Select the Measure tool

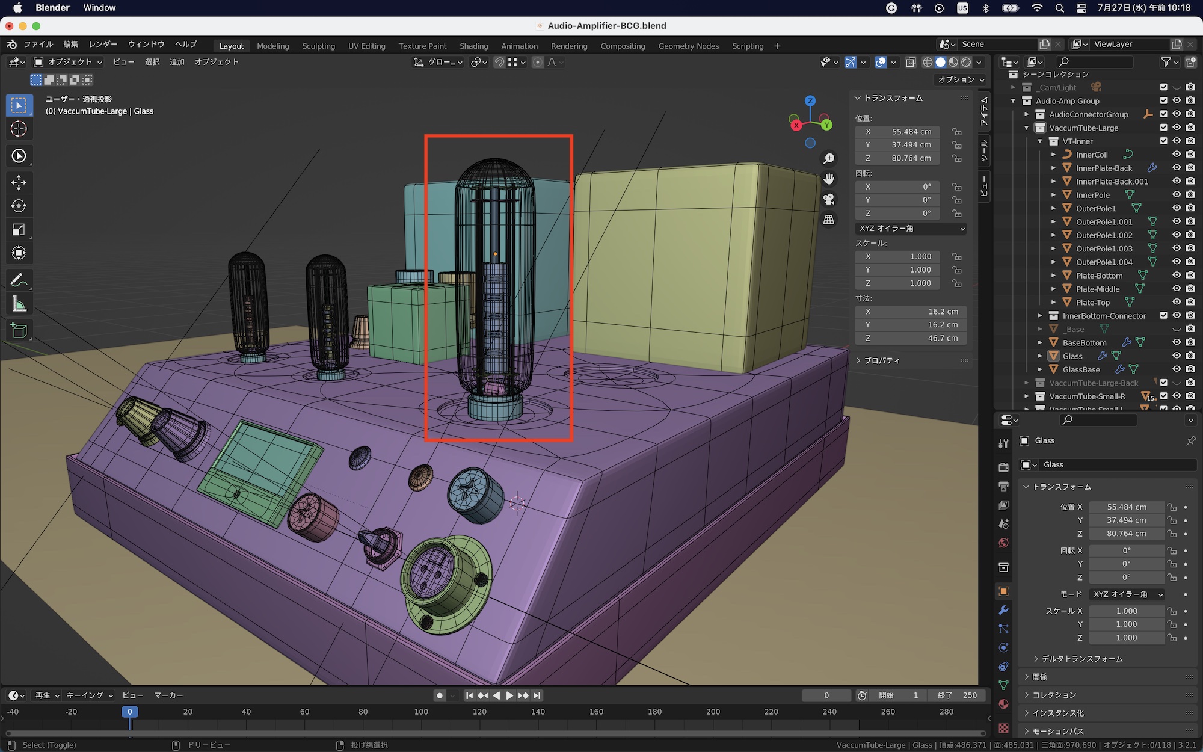[x=19, y=304]
